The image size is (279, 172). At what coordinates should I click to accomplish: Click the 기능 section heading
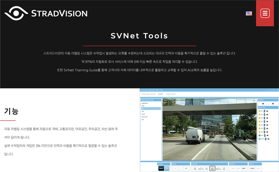pyautogui.click(x=11, y=111)
